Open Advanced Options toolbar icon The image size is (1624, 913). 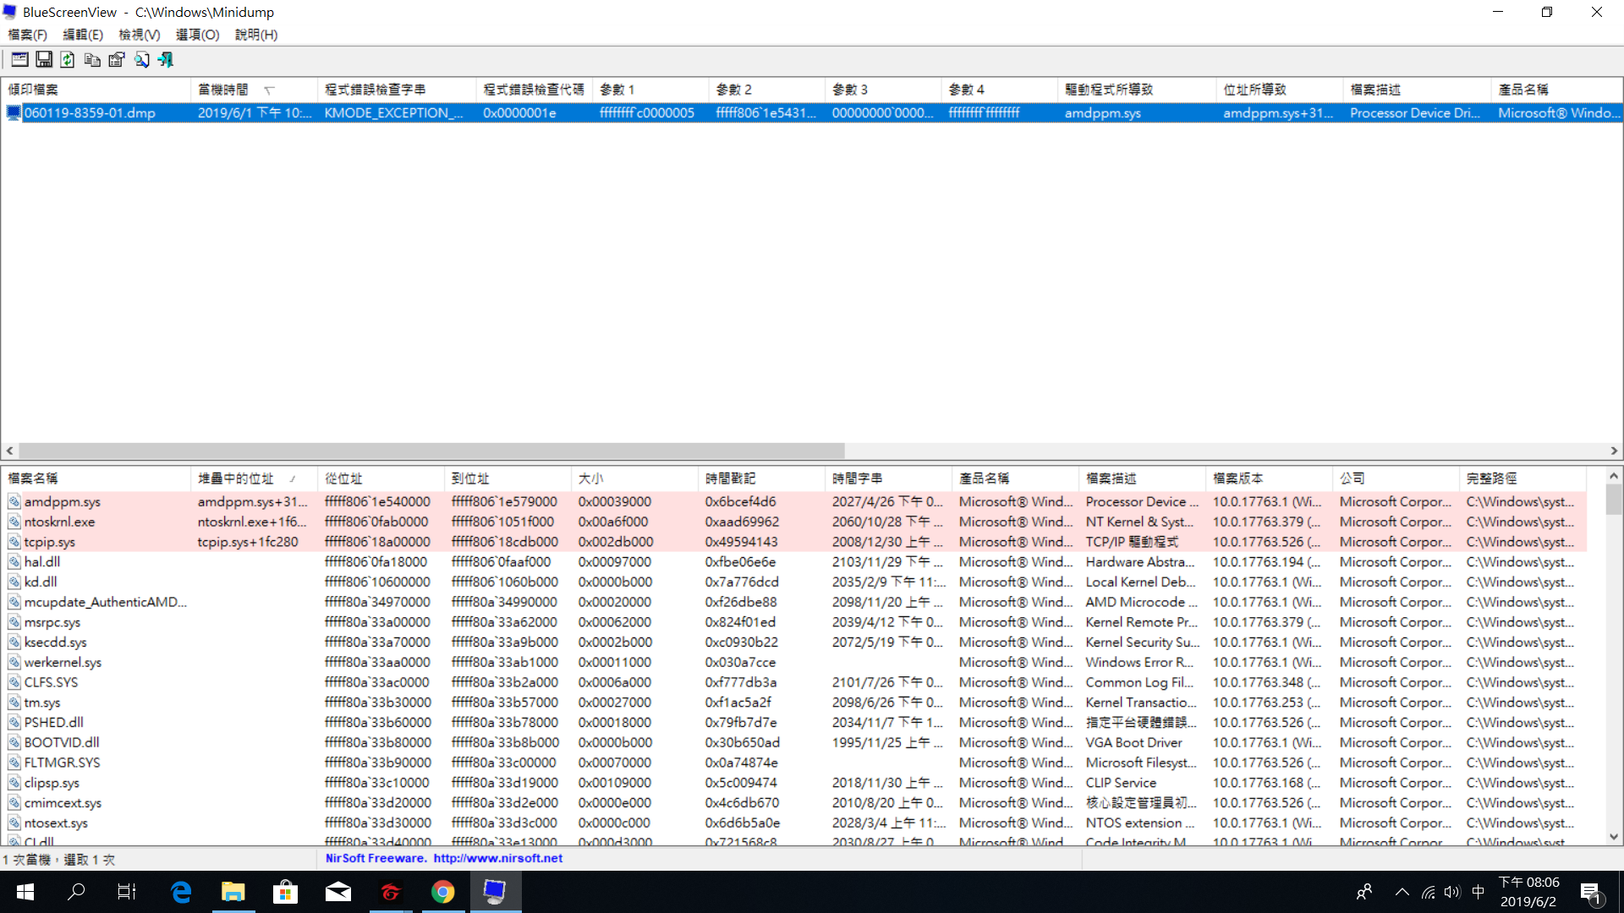tap(19, 59)
